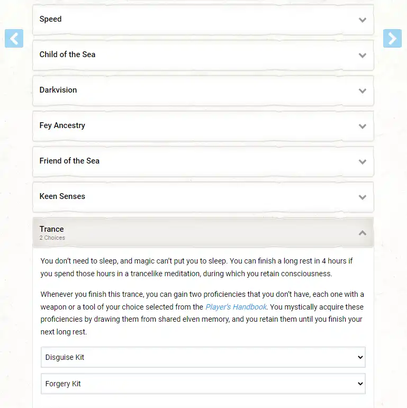This screenshot has width=407, height=408.
Task: Open the Disguise Kit dropdown
Action: point(203,357)
